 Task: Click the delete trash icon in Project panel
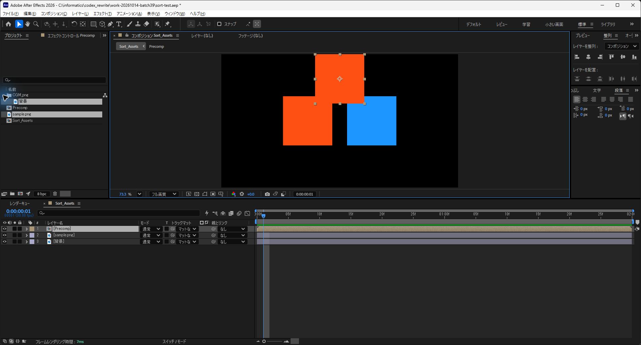(55, 194)
